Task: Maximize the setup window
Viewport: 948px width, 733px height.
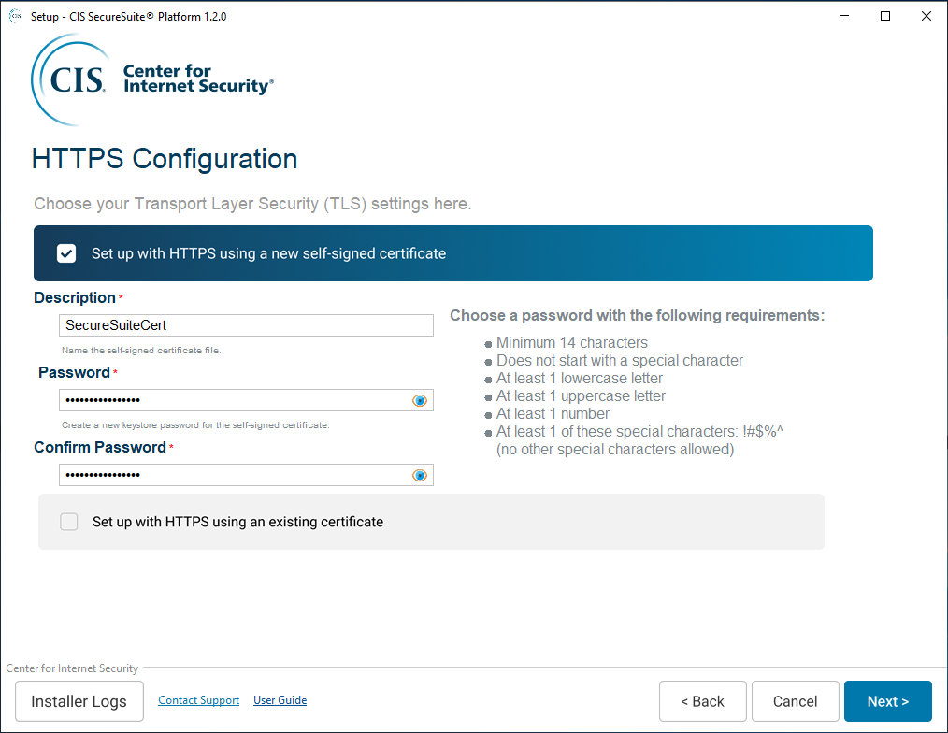Action: 885,16
